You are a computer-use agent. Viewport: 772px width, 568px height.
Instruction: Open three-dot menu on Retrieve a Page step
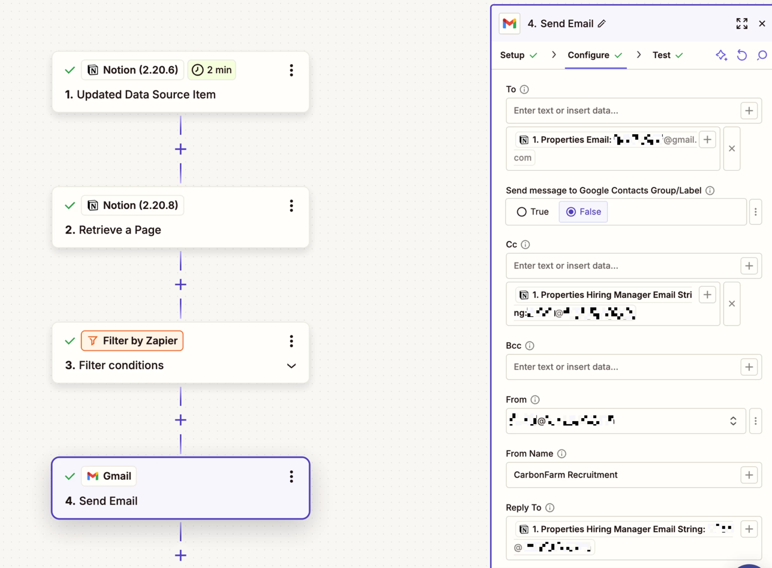(x=291, y=206)
